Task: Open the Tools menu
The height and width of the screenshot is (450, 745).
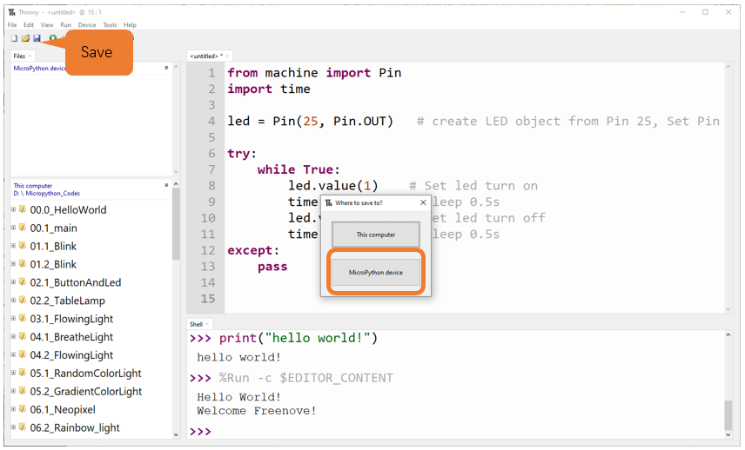Action: point(110,24)
